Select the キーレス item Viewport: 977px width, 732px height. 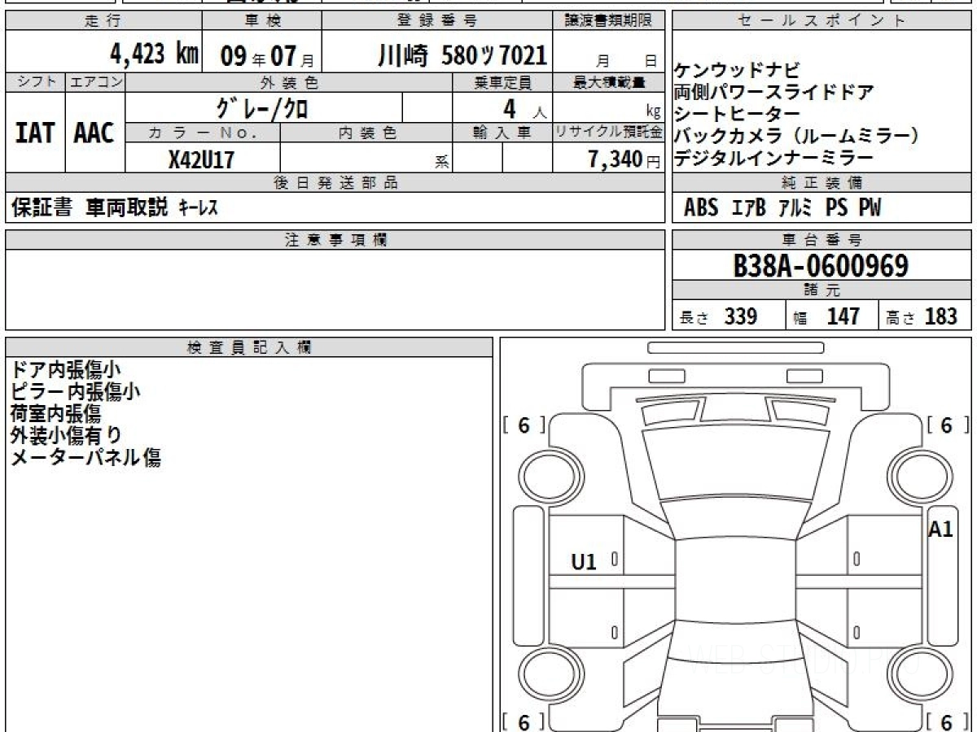(197, 208)
